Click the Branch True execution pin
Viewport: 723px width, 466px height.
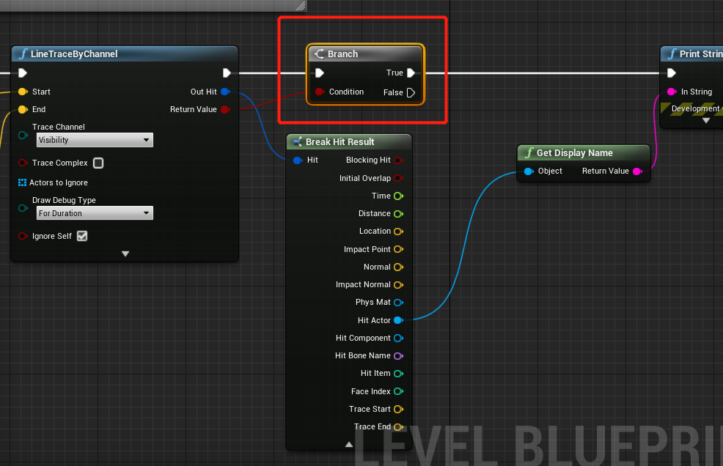coord(411,73)
